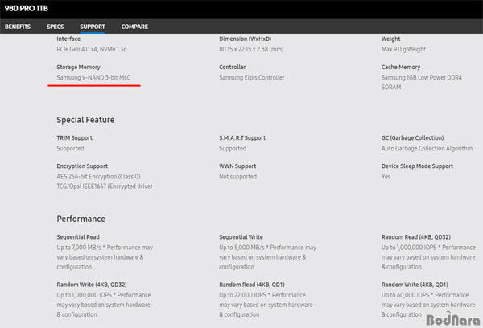Click Supported under TRIM Support
The image size is (483, 328).
pyautogui.click(x=70, y=148)
